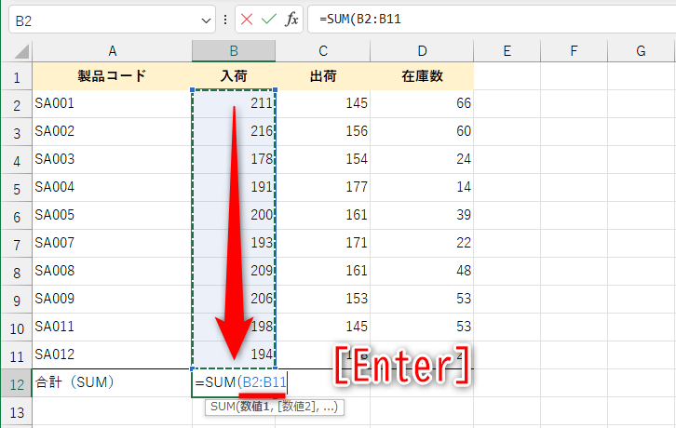Select column B header
This screenshot has height=428, width=676.
coord(234,51)
